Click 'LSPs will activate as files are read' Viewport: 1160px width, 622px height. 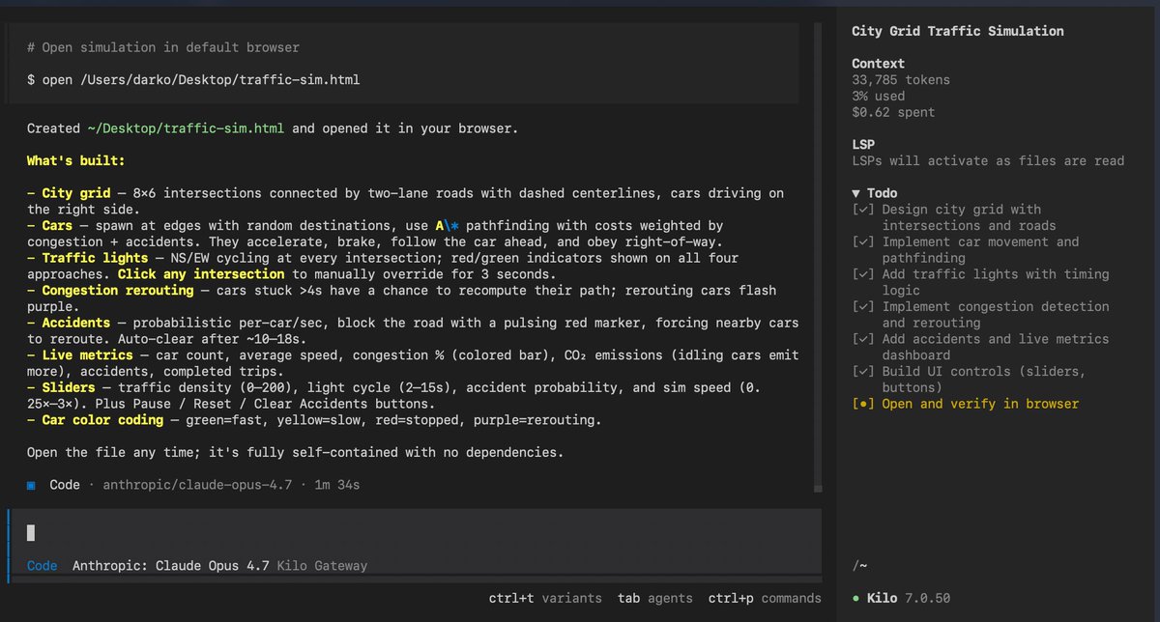pyautogui.click(x=988, y=161)
